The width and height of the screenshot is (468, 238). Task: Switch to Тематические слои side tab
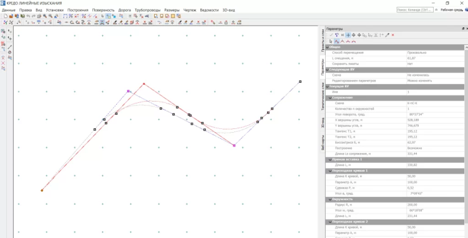(323, 96)
